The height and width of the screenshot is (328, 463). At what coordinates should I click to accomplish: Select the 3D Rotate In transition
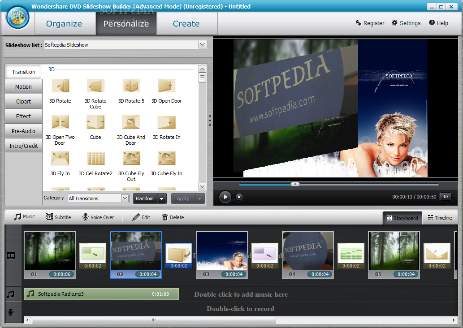167,122
